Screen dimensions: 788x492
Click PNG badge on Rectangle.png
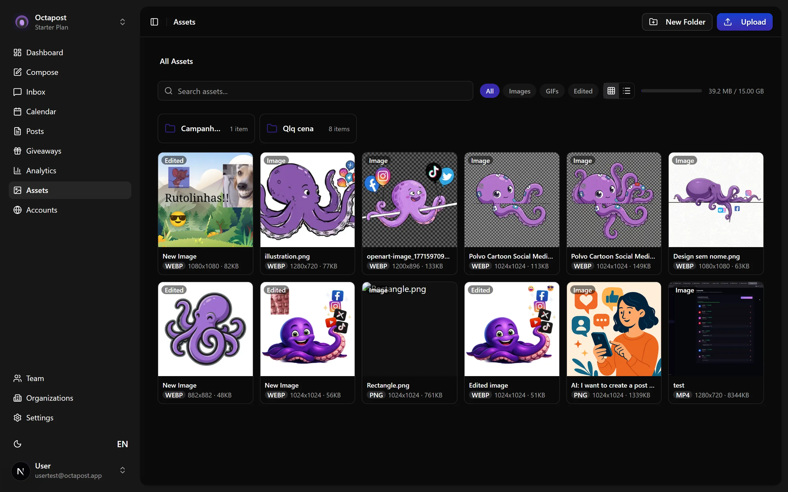click(376, 395)
